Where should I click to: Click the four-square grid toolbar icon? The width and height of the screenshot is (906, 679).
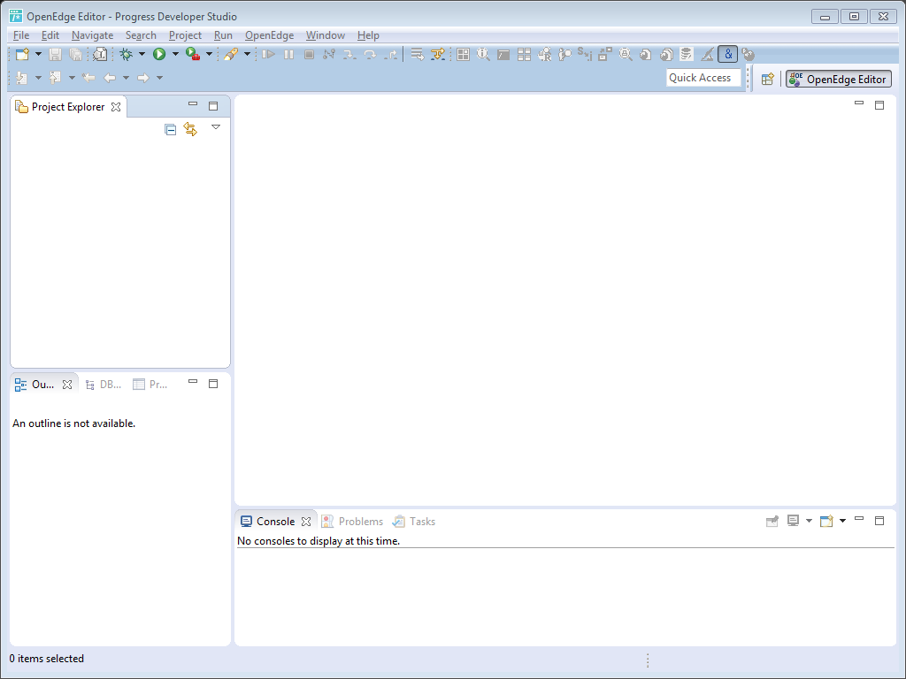463,54
